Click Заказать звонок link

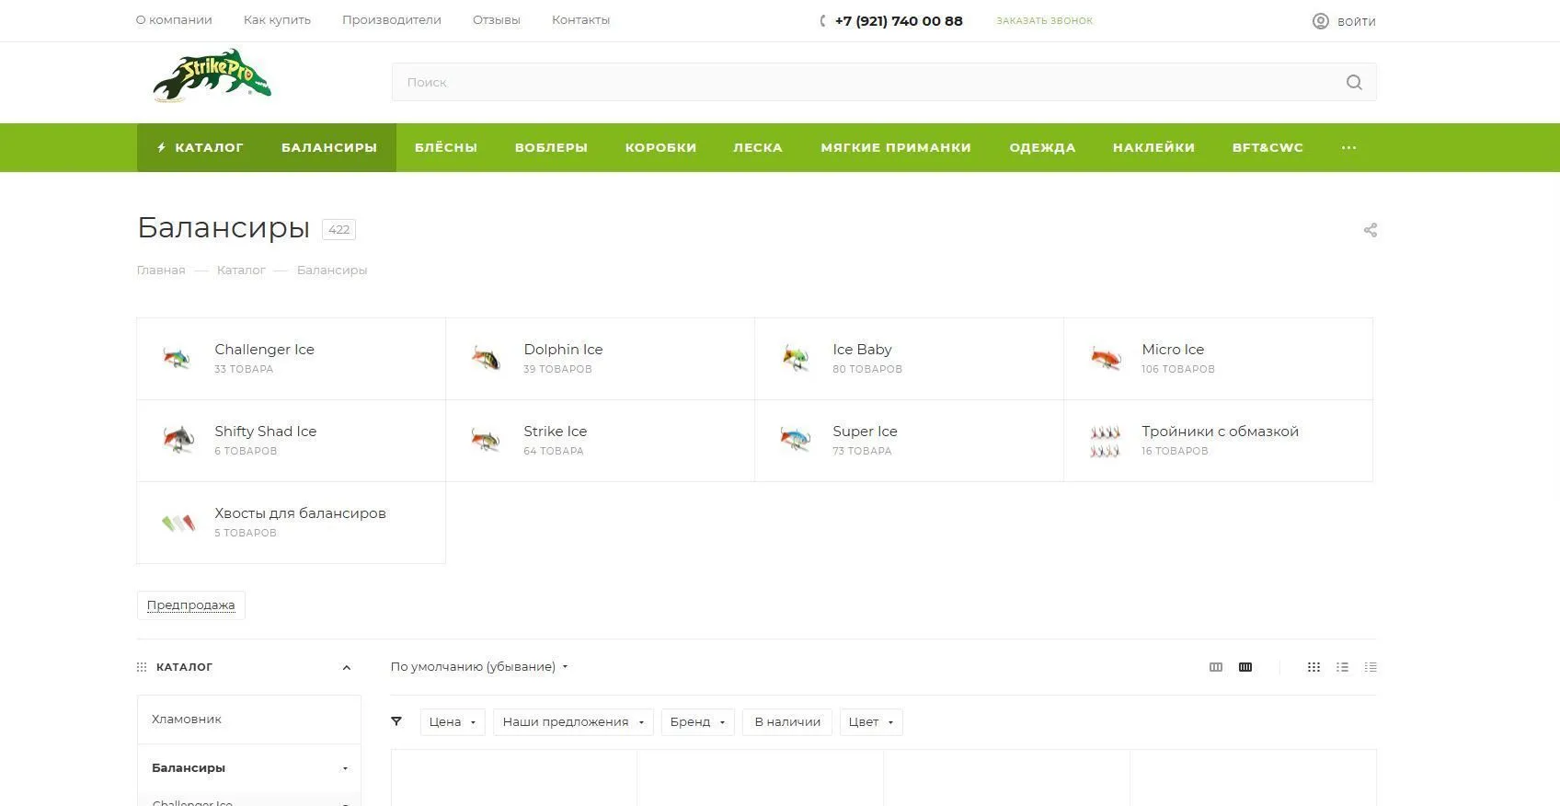(x=1044, y=20)
